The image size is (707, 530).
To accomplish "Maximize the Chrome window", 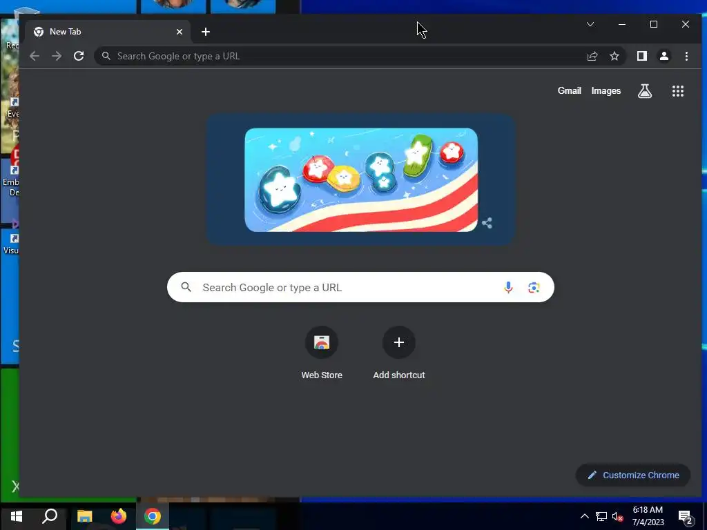I will tap(654, 24).
